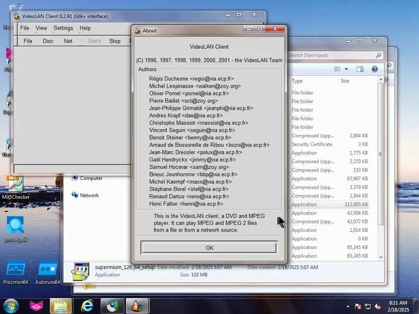Click the Net toolbar button in VideoLAN
Viewport: 419px width, 314px height.
(68, 41)
